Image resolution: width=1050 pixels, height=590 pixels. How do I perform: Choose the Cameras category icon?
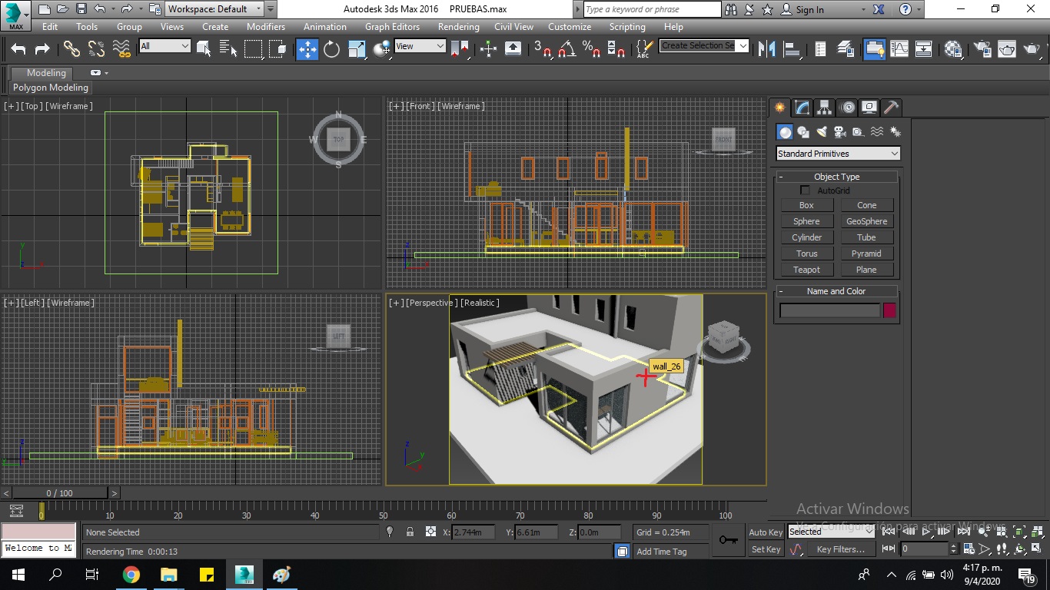pos(840,132)
